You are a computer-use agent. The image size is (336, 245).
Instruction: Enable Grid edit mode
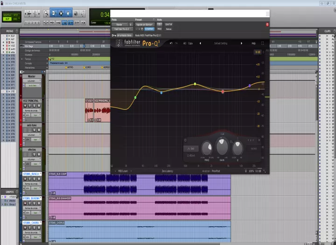click(x=16, y=19)
